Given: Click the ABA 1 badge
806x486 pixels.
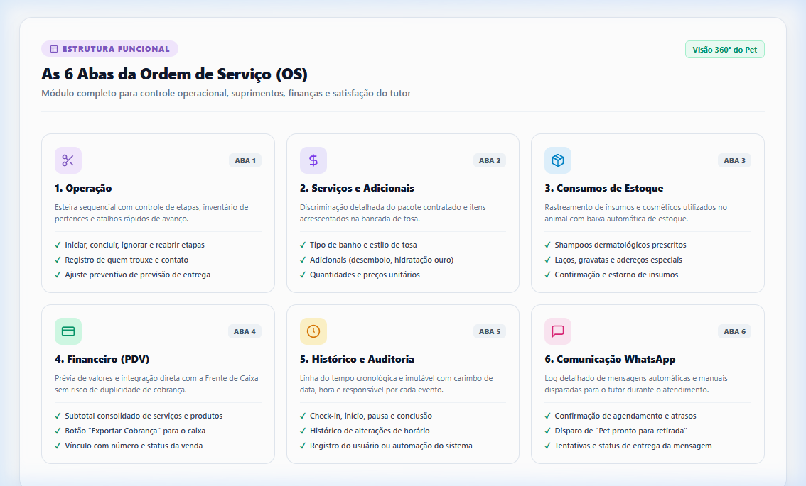Looking at the screenshot, I should [x=245, y=160].
